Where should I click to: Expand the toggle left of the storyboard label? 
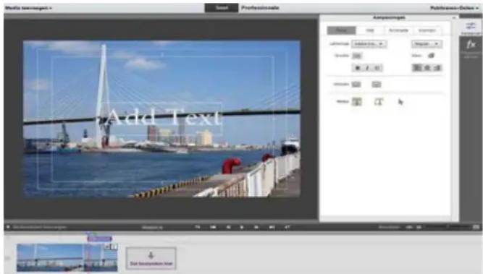pos(8,227)
